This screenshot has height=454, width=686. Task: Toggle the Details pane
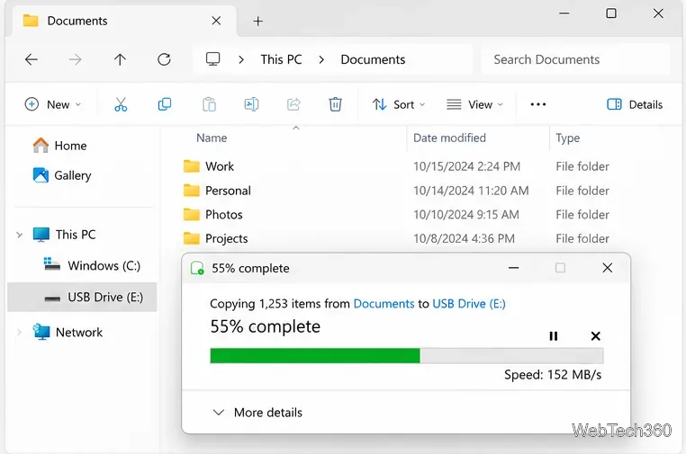[635, 104]
